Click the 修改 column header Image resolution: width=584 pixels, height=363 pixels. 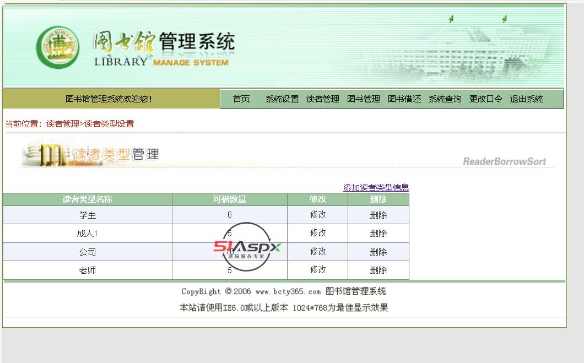coord(318,199)
